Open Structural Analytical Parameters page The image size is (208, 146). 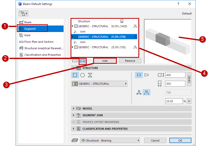(x=41, y=48)
